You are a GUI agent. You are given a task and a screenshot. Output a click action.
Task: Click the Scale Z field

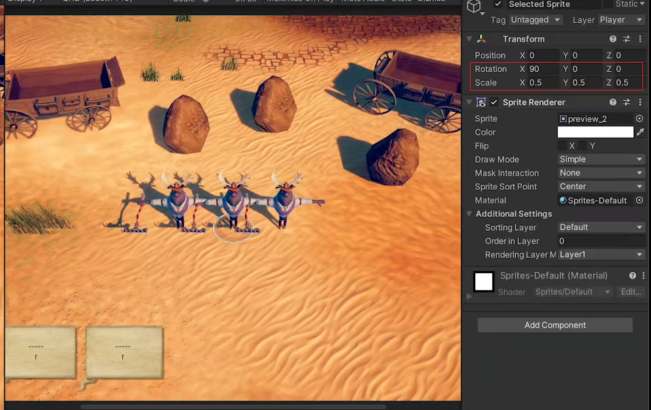pyautogui.click(x=629, y=83)
